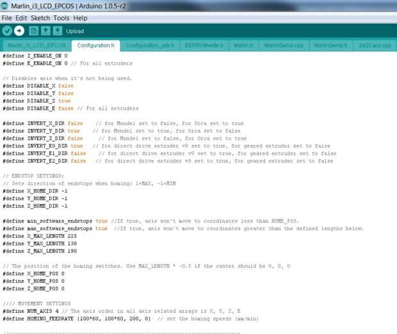
Task: Click the 'position of the homing switches' comment
Action: [147, 266]
